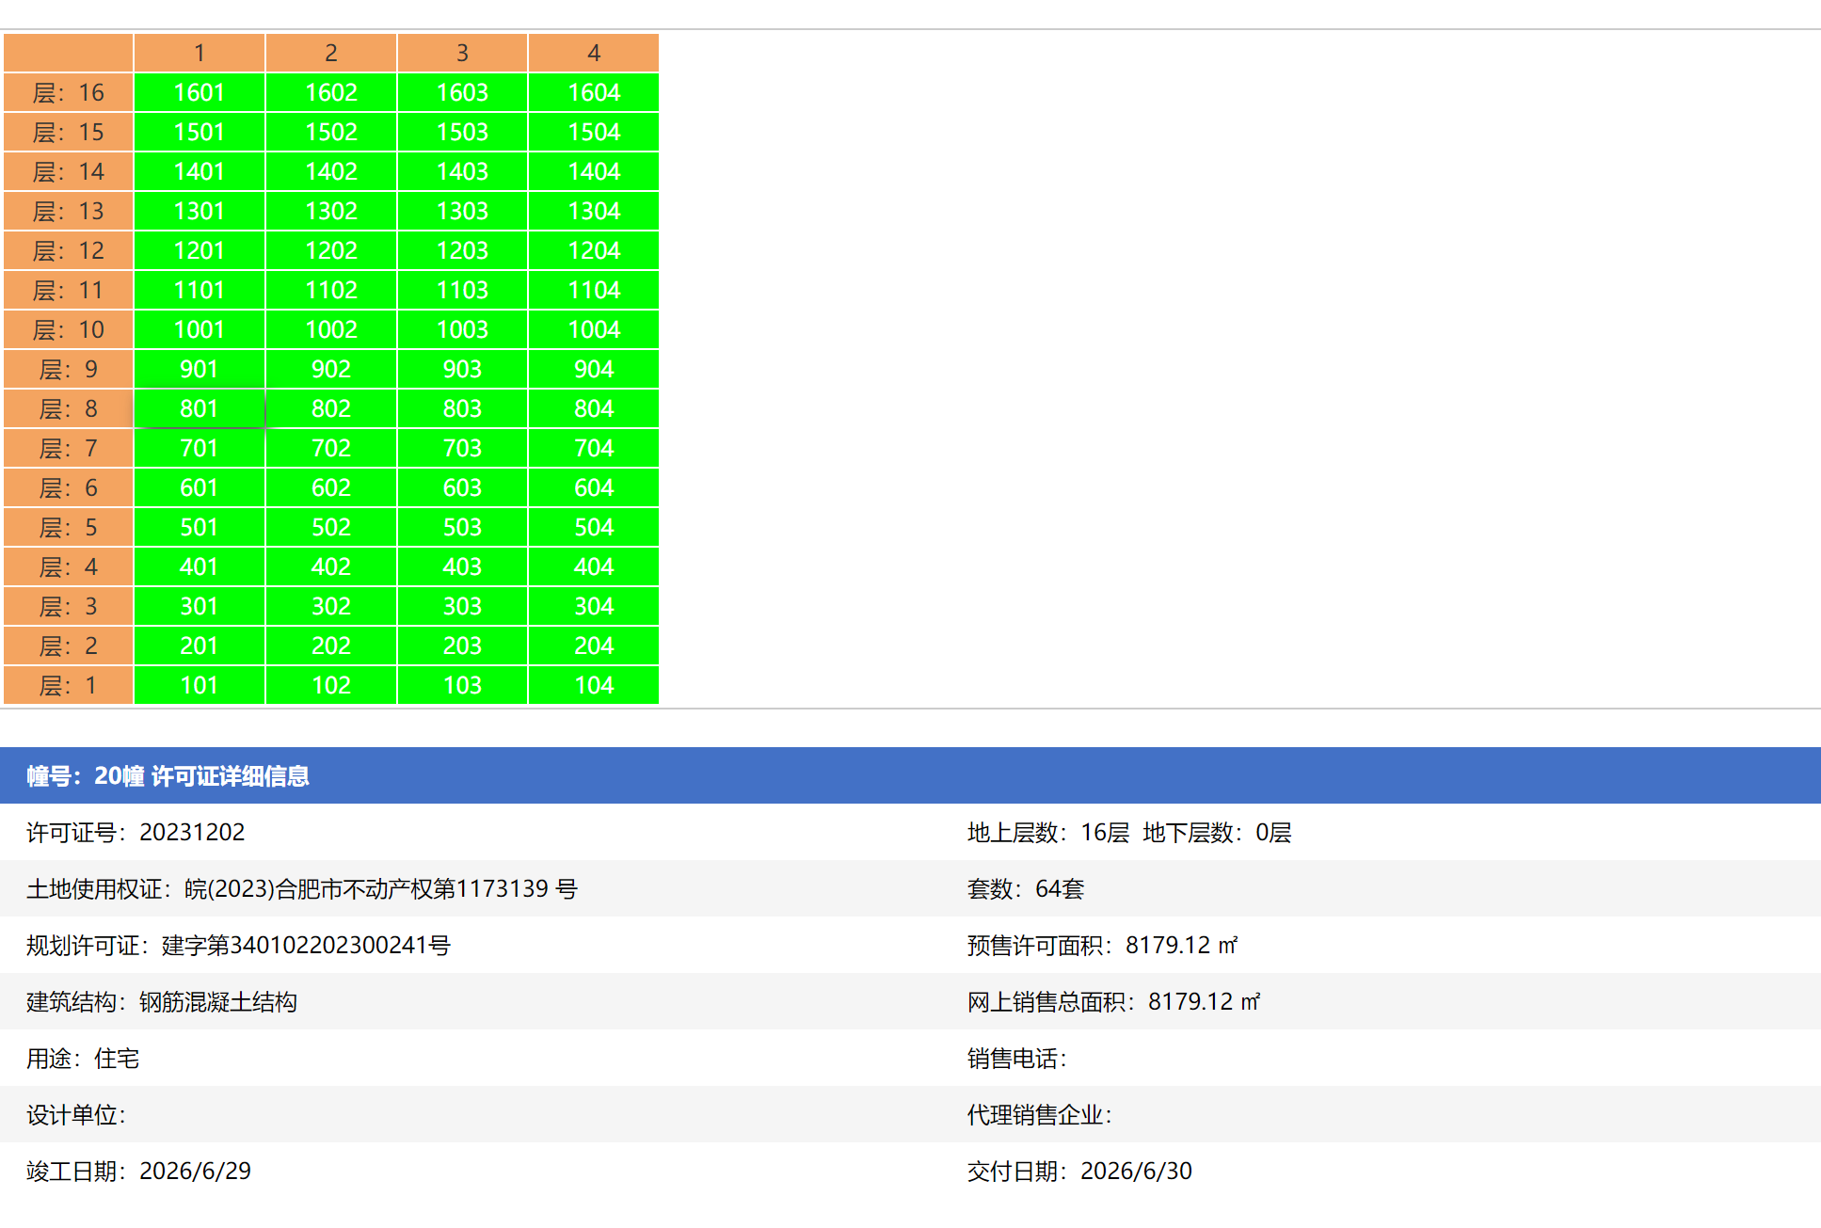Open unit 1304
Viewport: 1821px width, 1228px height.
tap(594, 211)
